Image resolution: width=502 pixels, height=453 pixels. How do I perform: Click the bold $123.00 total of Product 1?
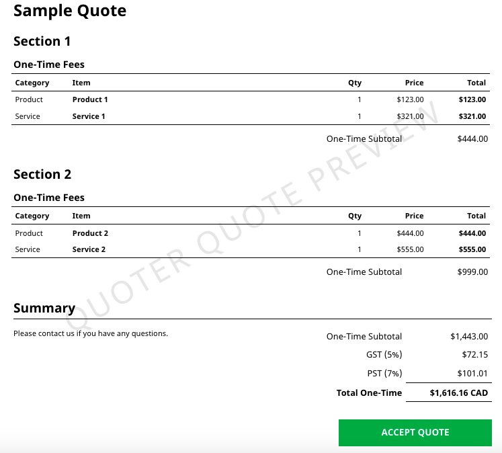472,99
